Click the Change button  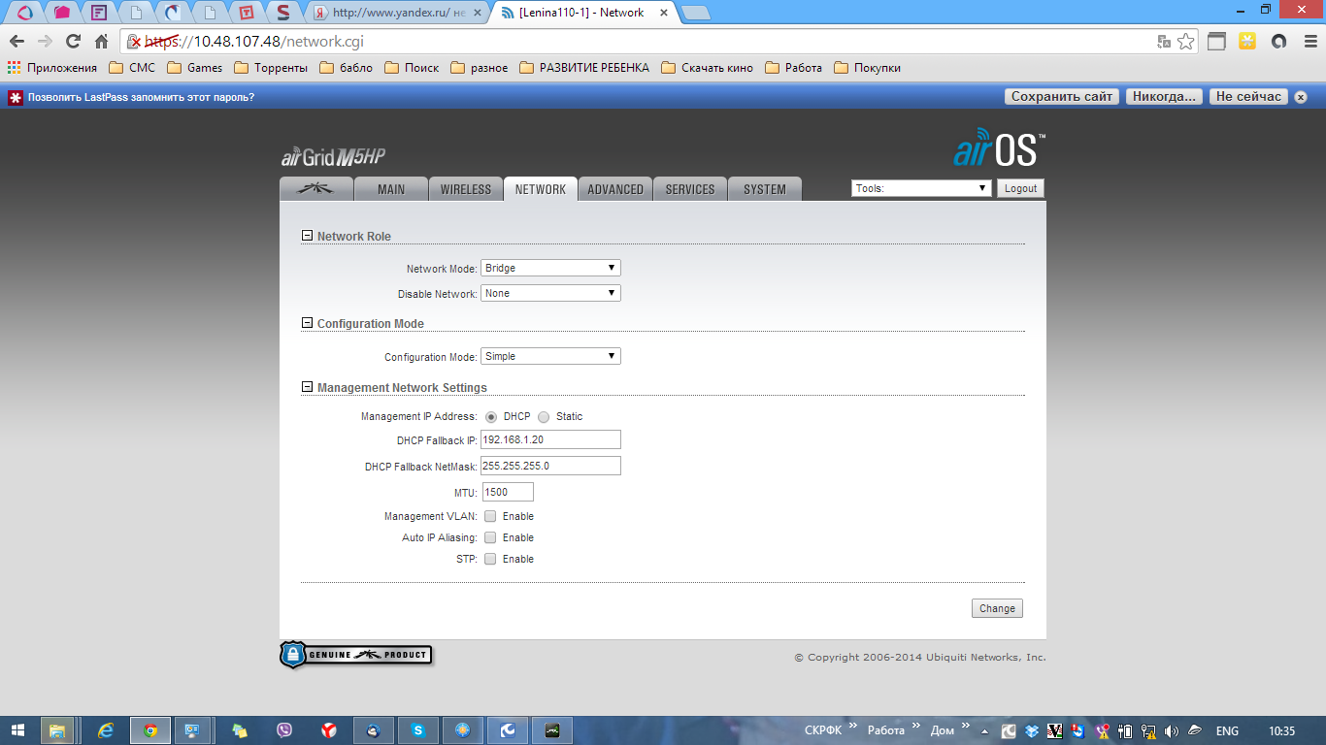[x=997, y=608]
